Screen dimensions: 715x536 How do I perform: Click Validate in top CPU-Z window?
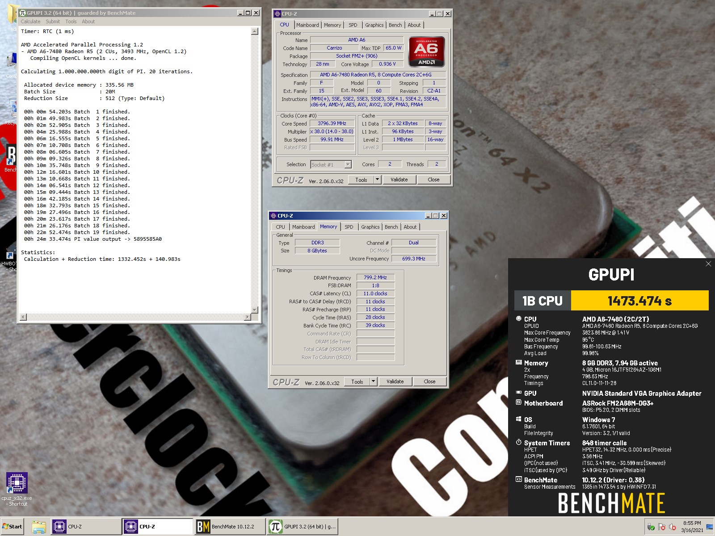[399, 180]
